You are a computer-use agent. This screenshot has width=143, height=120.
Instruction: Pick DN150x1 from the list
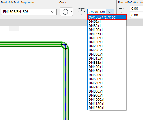107,38
